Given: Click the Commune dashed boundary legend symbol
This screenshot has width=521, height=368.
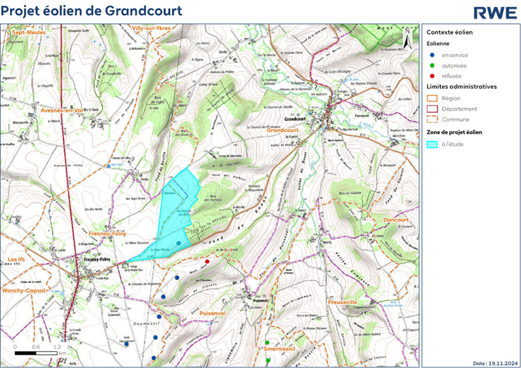Looking at the screenshot, I should 432,119.
